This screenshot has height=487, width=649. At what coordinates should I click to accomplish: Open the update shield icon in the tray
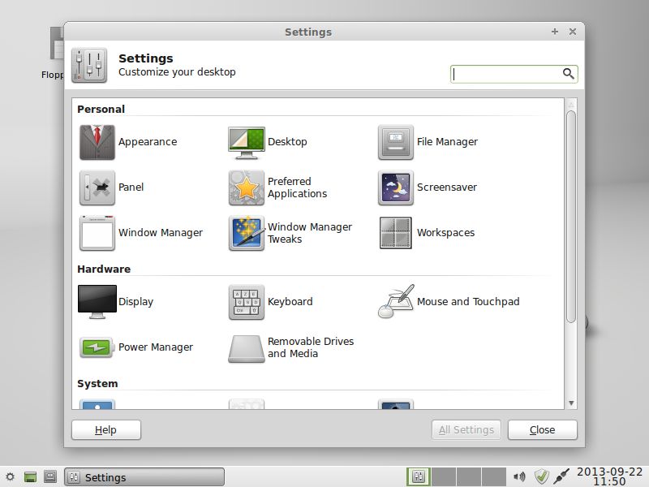coord(542,477)
